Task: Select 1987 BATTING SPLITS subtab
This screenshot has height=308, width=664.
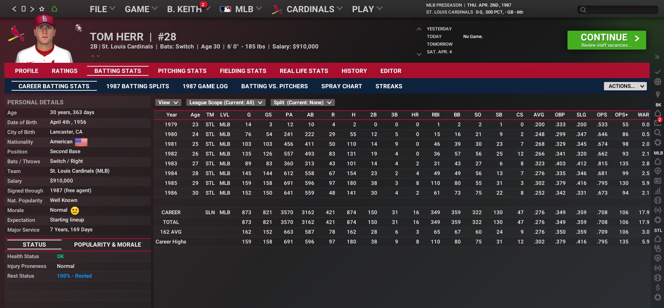Action: 138,86
